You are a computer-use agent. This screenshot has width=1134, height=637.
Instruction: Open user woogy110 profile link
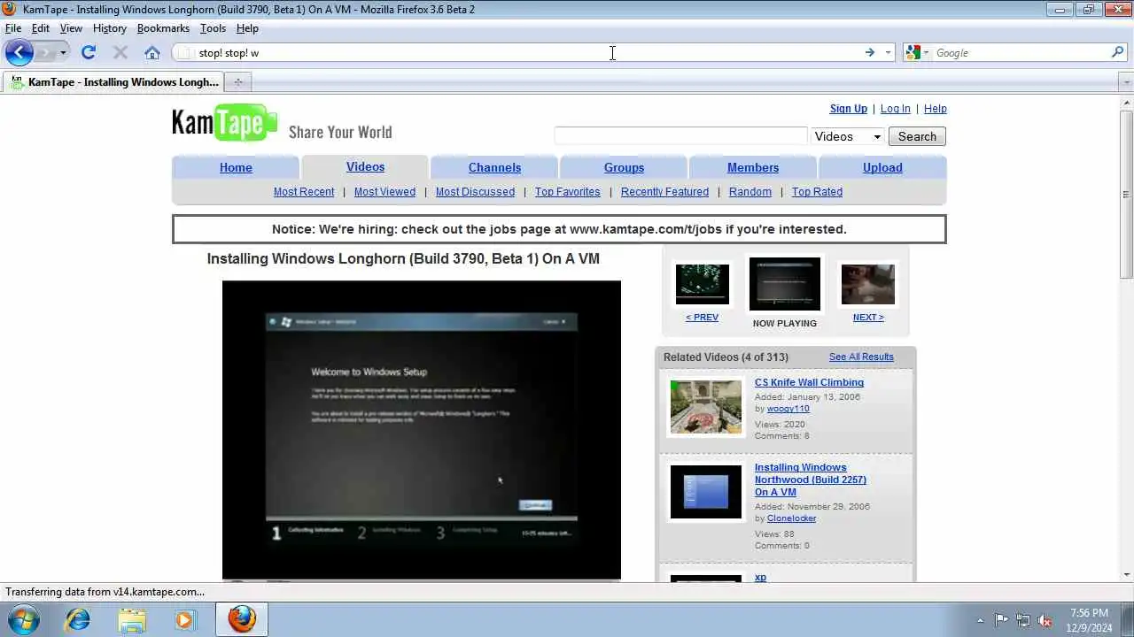coord(788,410)
